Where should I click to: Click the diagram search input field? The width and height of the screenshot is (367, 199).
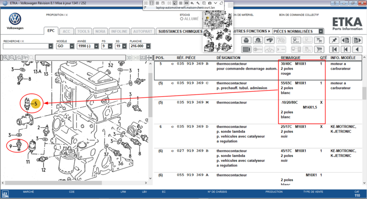pyautogui.click(x=80, y=58)
